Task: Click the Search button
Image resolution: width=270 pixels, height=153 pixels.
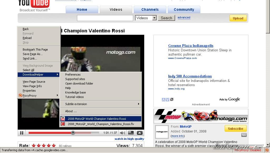Action: click(x=166, y=18)
